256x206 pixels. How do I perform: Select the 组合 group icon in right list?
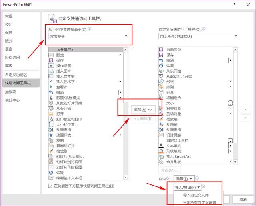[161, 92]
